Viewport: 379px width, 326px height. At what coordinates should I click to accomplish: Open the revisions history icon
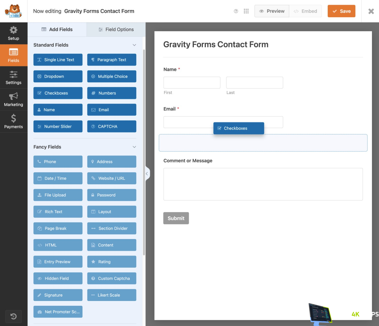[x=14, y=316]
